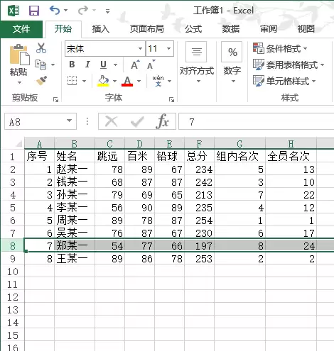Image resolution: width=334 pixels, height=351 pixels.
Task: Undo the last action
Action: tap(55, 11)
